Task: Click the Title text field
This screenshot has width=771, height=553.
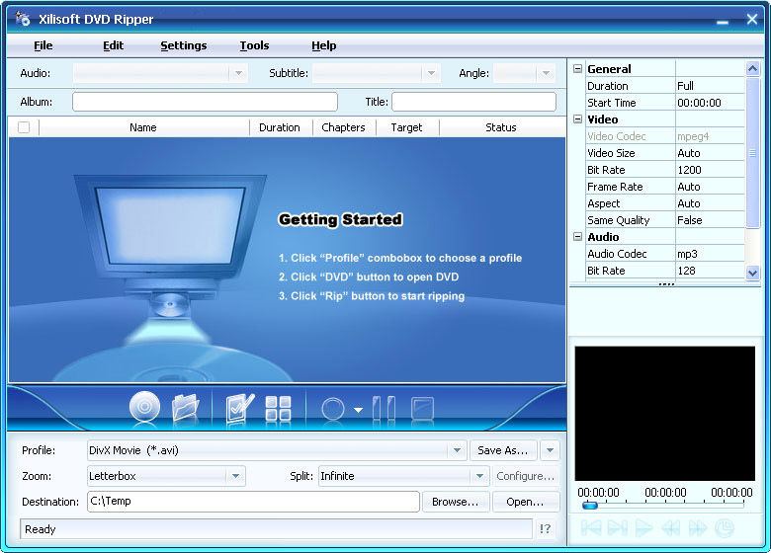Action: tap(474, 102)
